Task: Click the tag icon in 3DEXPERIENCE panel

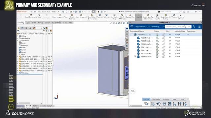Action: pos(194,27)
